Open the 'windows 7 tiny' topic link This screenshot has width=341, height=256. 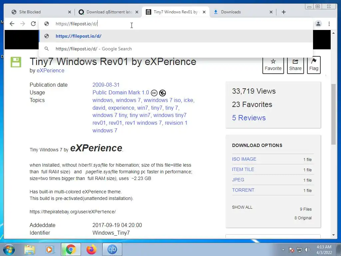click(x=110, y=115)
